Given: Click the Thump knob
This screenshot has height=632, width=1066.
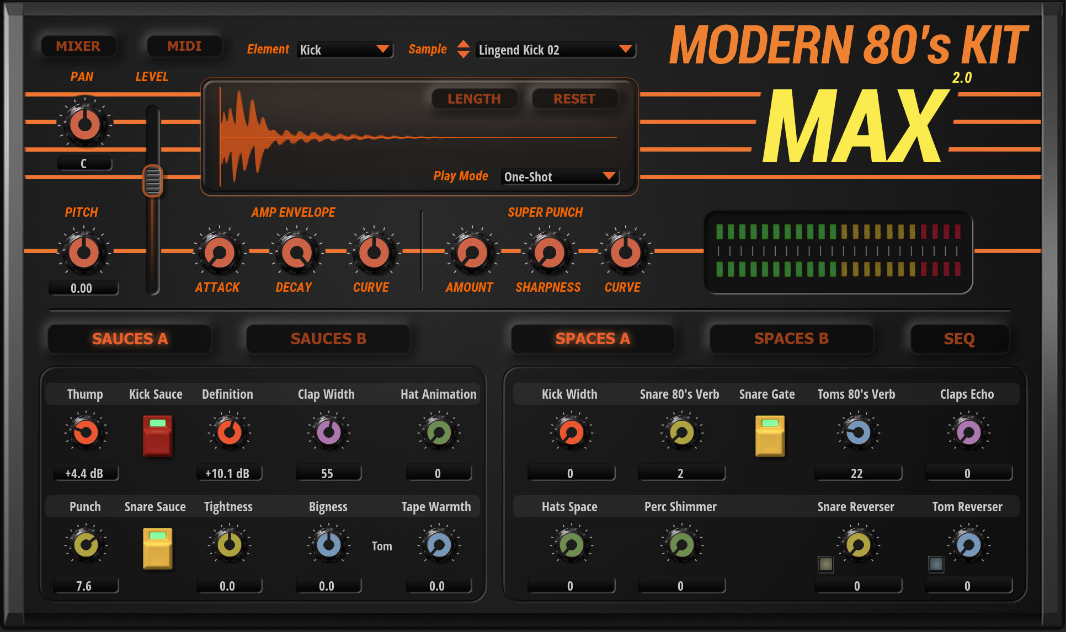Looking at the screenshot, I should click(86, 432).
